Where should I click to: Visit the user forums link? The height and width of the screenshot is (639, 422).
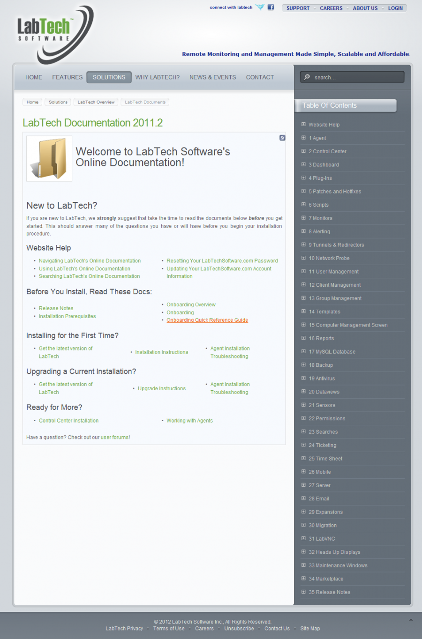(115, 438)
